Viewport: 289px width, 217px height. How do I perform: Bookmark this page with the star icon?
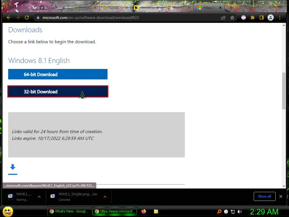click(232, 18)
